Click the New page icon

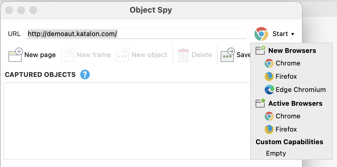click(x=15, y=55)
